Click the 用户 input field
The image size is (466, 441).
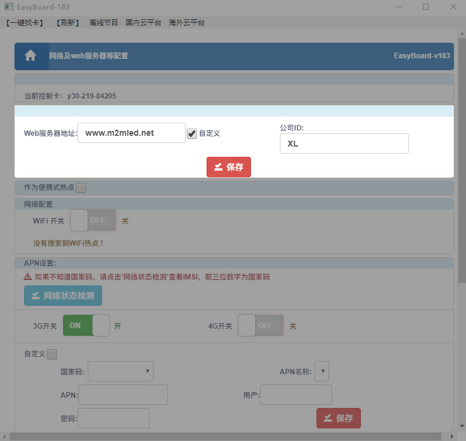coord(296,395)
